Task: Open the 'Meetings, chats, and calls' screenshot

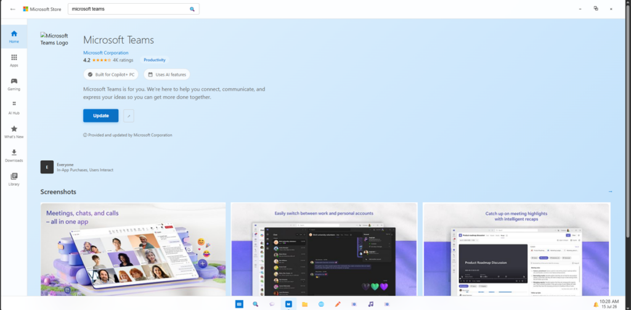Action: [133, 249]
